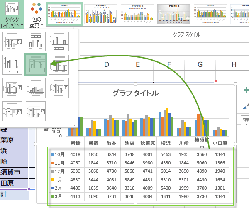Click the formula bar input field

click(164, 49)
